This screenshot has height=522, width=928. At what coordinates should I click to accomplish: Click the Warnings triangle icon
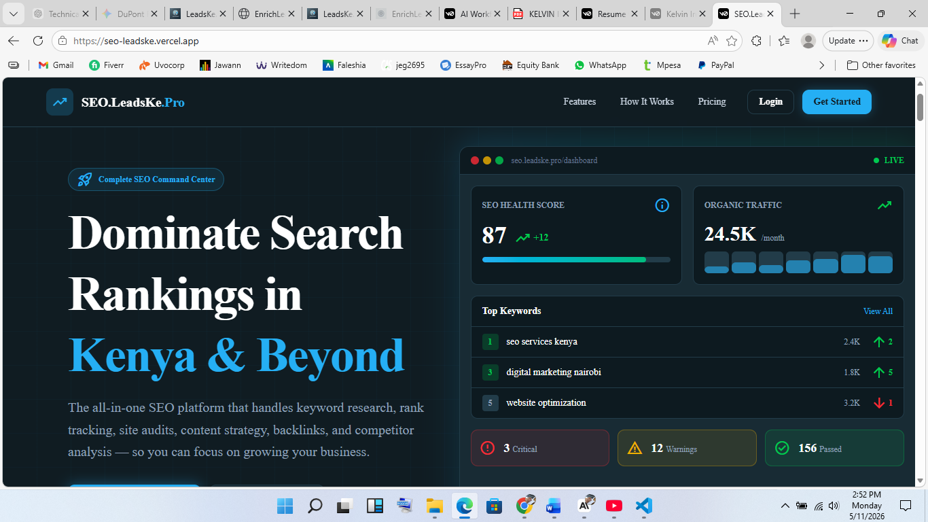click(x=635, y=448)
